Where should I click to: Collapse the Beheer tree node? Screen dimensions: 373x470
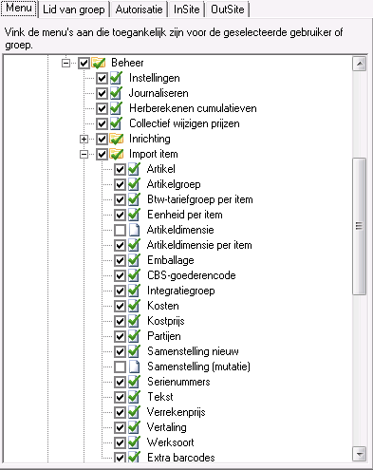tap(65, 63)
